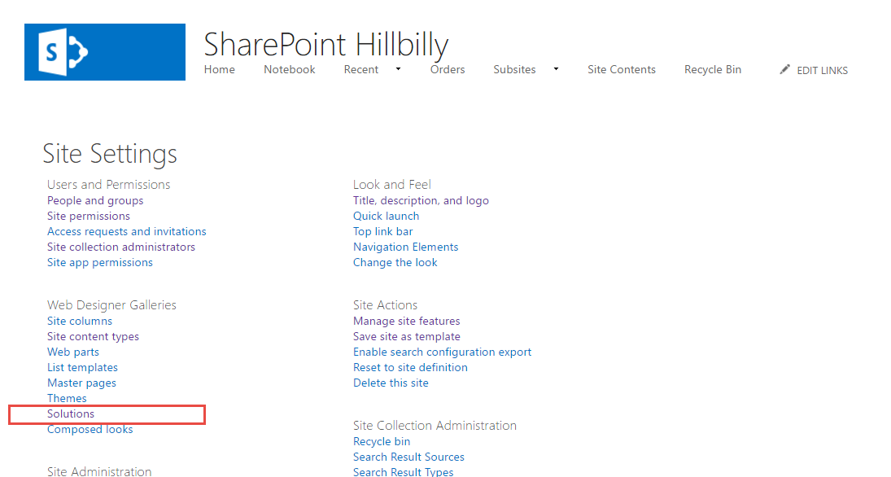Open Site permissions link

click(x=88, y=216)
